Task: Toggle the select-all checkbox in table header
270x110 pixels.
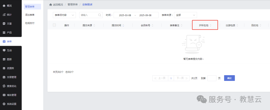Action: pos(54,25)
